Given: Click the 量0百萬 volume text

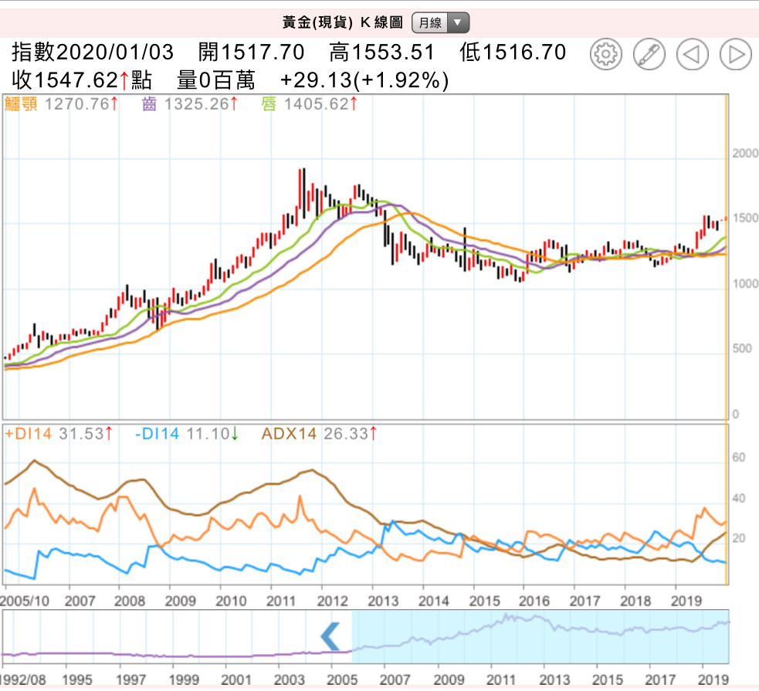Looking at the screenshot, I should pos(216,80).
